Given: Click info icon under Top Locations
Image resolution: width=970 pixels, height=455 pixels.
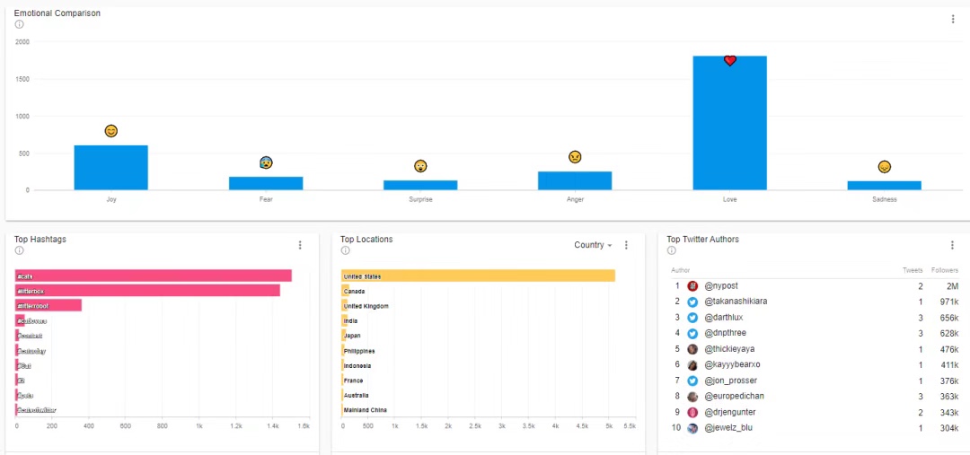Looking at the screenshot, I should click(345, 251).
